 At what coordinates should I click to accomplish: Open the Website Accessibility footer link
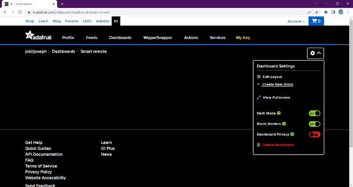point(46,178)
